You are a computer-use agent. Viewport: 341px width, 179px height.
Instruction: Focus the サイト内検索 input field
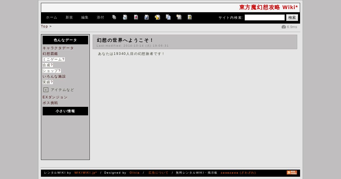(x=265, y=18)
